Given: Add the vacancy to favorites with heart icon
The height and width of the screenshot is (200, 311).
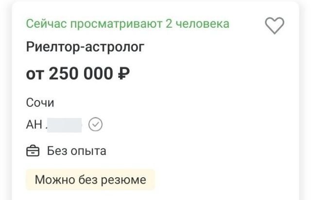Looking at the screenshot, I should click(x=275, y=25).
